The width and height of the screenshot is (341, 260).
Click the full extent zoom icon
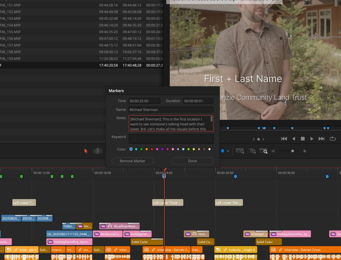(240, 151)
